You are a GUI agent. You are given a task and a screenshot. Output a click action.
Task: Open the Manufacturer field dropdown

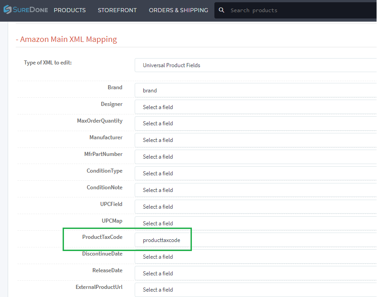click(x=256, y=140)
